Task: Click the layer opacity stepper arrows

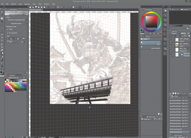Action: [x=190, y=33]
